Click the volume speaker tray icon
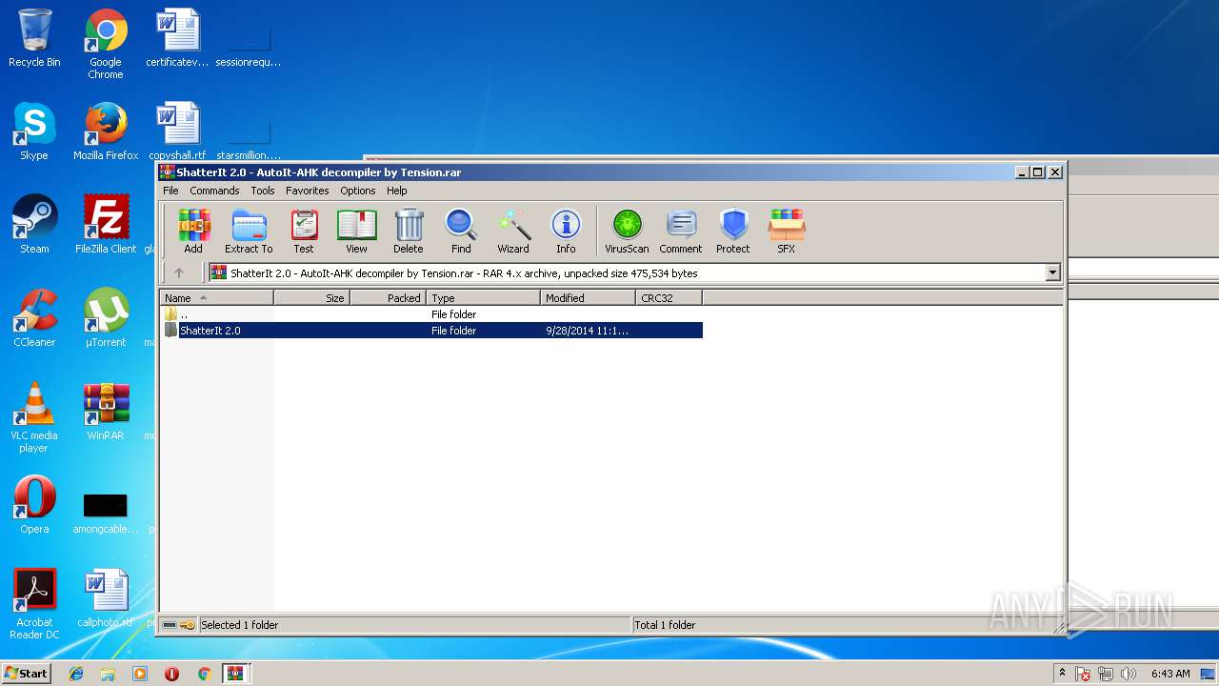 (x=1129, y=674)
